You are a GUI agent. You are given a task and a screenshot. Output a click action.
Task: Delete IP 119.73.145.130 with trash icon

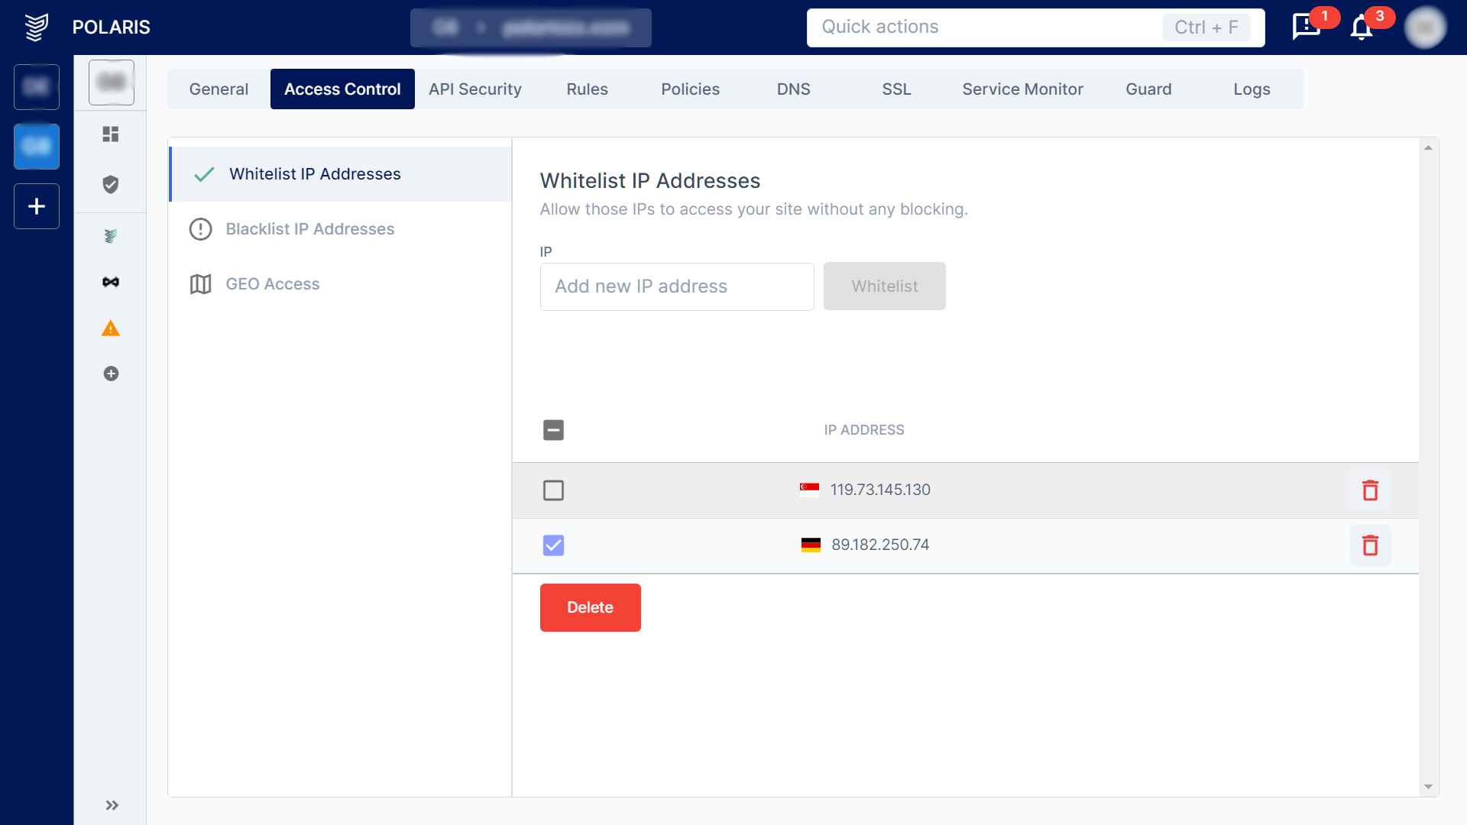[1370, 490]
